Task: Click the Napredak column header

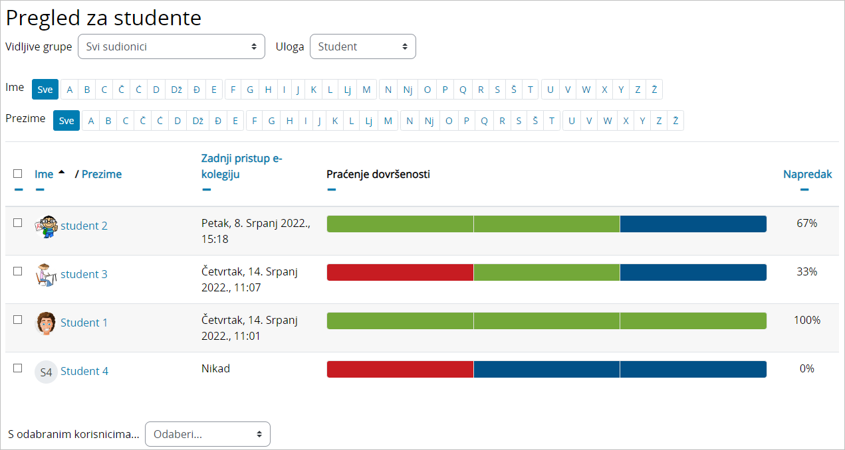Action: click(807, 175)
